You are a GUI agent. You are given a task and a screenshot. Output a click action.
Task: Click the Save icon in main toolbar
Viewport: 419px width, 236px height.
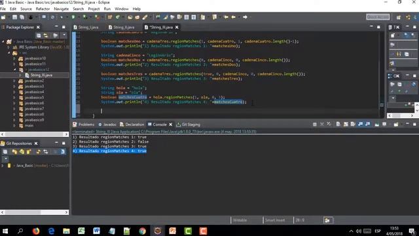[14, 17]
